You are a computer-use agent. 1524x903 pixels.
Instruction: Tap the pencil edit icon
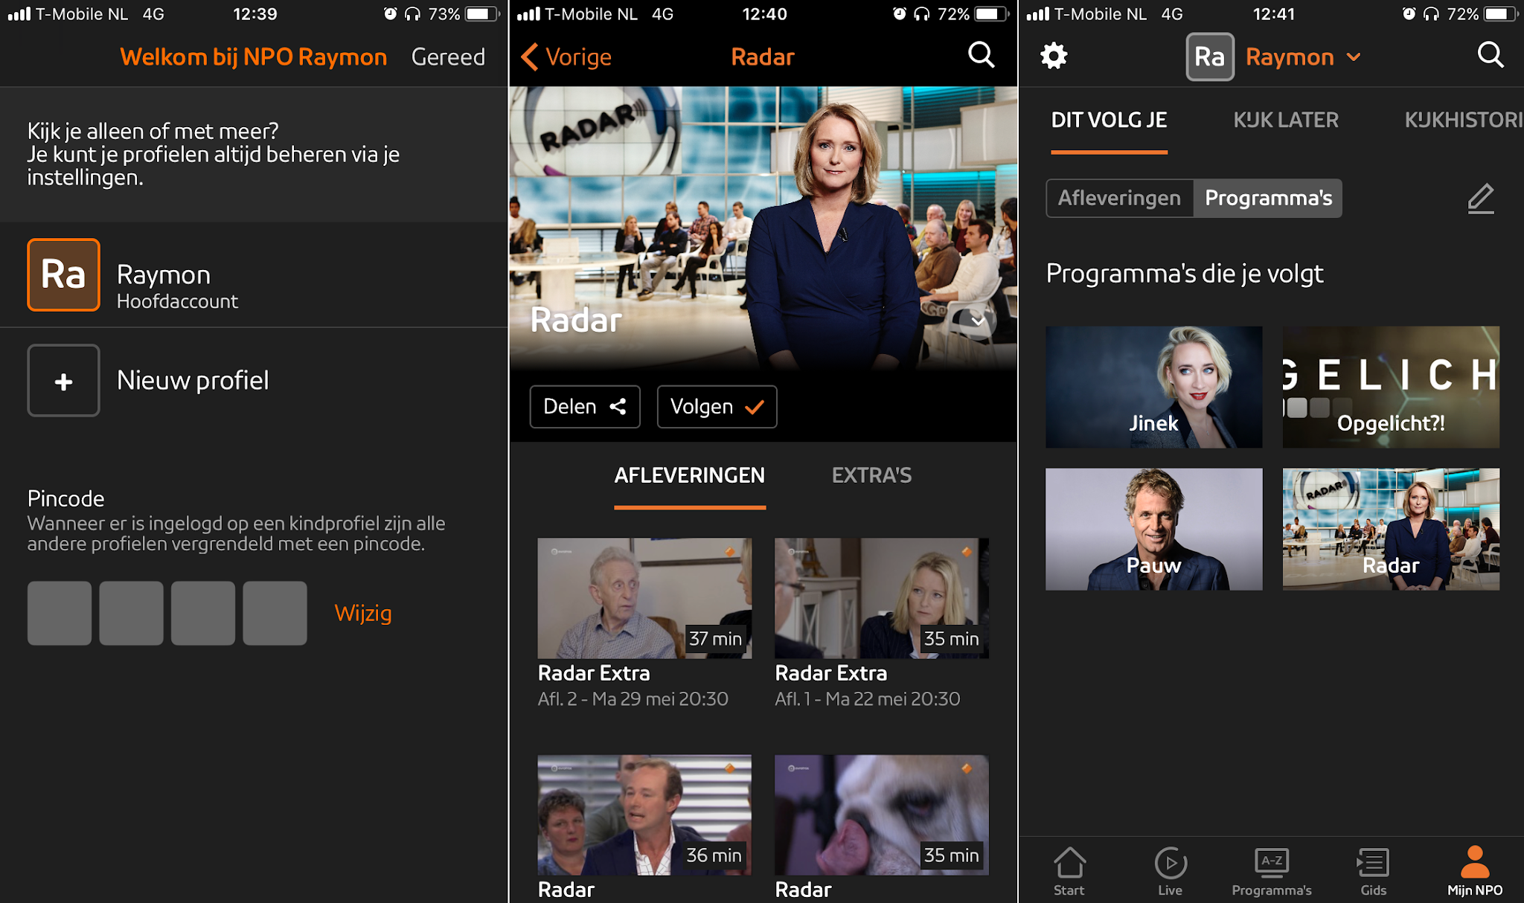pyautogui.click(x=1480, y=199)
